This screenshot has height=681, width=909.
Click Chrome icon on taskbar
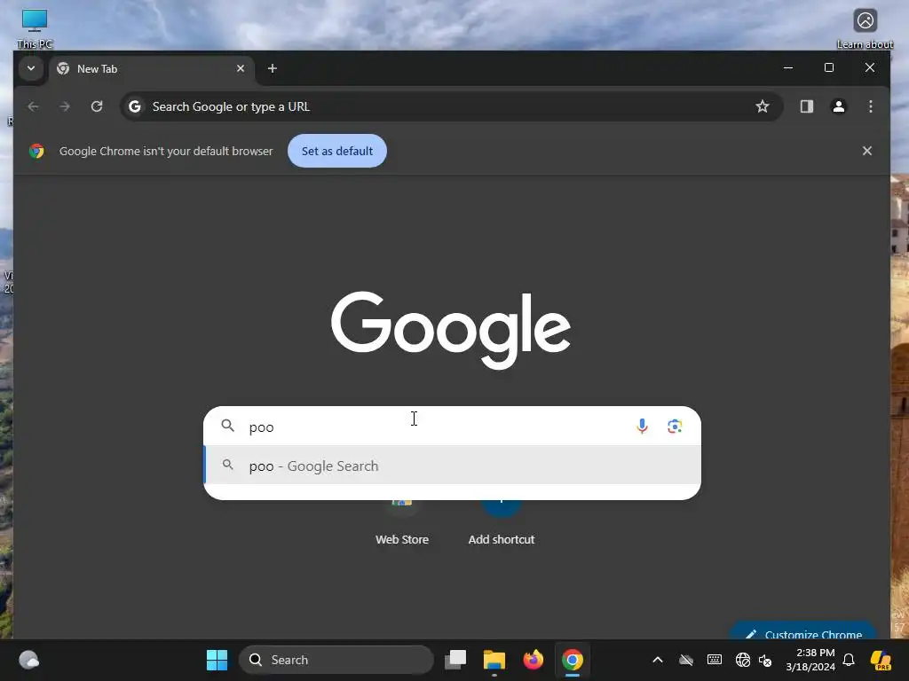(x=573, y=660)
